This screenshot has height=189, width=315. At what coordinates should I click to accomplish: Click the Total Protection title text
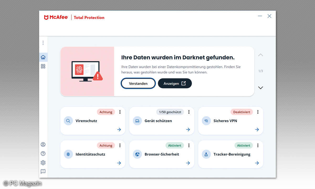[x=89, y=18]
